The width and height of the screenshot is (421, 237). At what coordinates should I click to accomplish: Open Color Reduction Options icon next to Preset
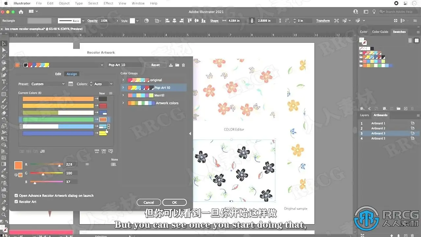[70, 84]
